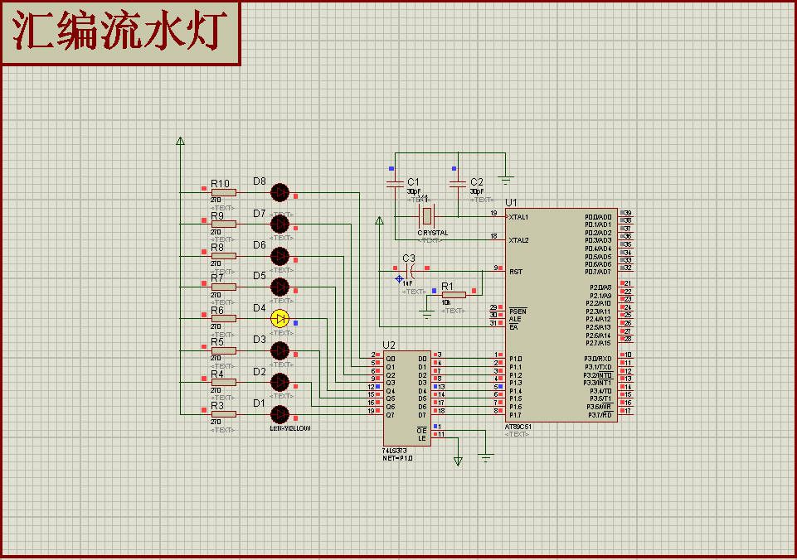
Task: Click the EA pin label on U1
Action: pos(513,327)
